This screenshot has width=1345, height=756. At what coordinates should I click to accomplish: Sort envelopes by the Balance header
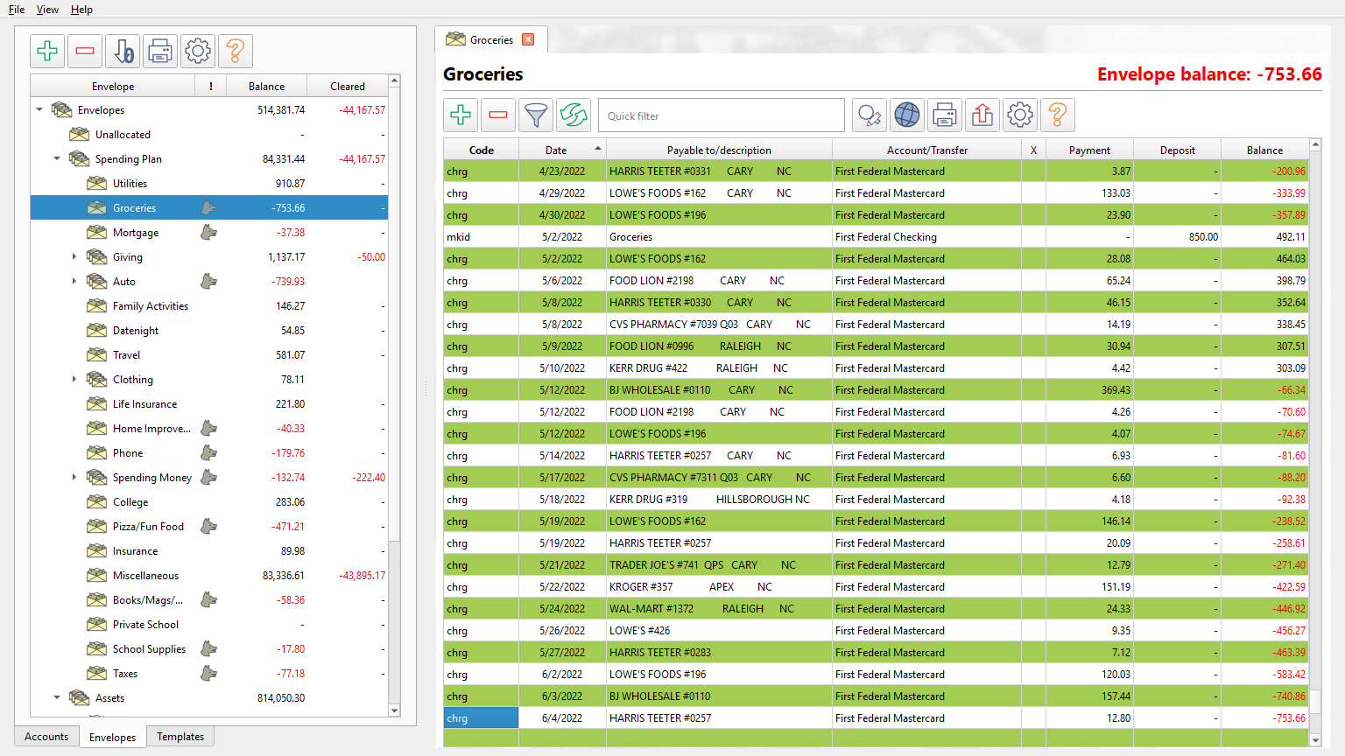point(266,86)
